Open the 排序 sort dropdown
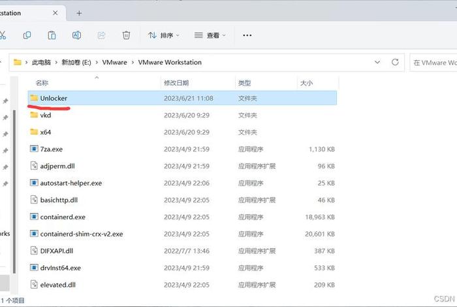Image resolution: width=457 pixels, height=307 pixels. tap(163, 35)
